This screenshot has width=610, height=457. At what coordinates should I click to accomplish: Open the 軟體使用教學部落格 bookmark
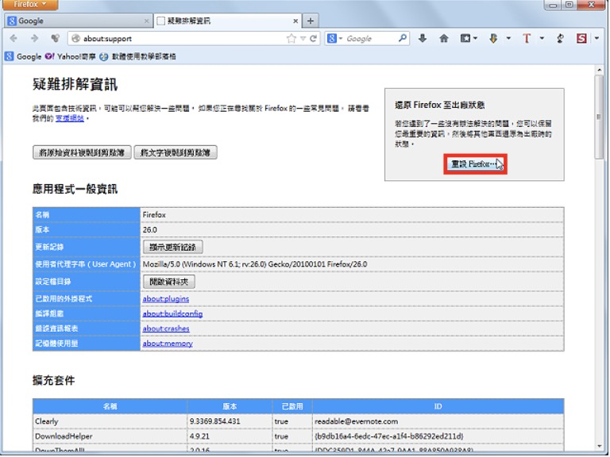click(x=137, y=57)
